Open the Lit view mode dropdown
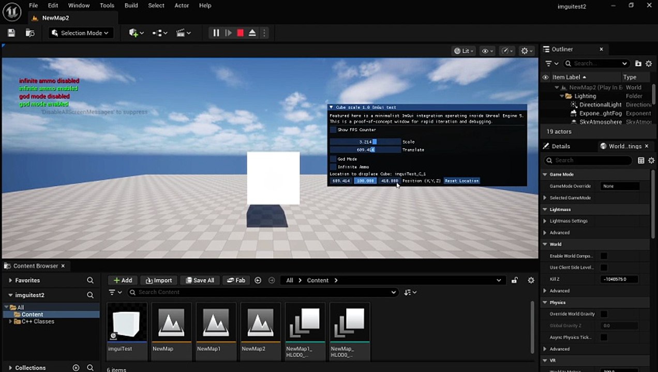 [463, 51]
